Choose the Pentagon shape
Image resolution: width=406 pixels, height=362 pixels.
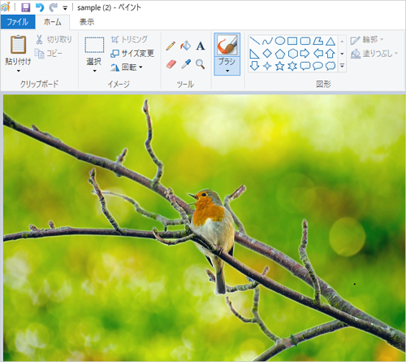[x=280, y=54]
